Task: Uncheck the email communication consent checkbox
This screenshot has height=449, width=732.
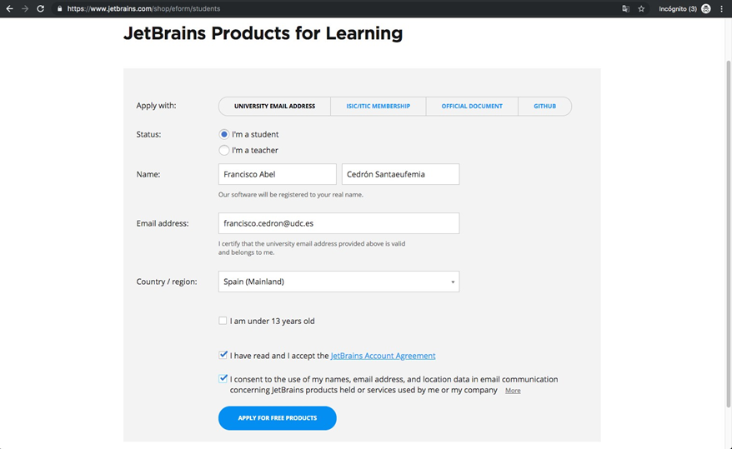Action: click(223, 378)
